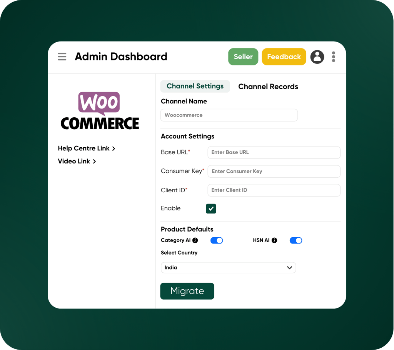394x350 pixels.
Task: Click the green Seller button
Action: coord(243,57)
